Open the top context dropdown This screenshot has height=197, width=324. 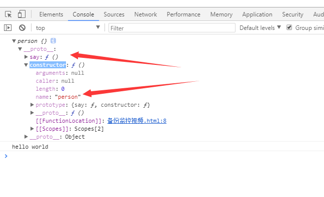click(68, 27)
